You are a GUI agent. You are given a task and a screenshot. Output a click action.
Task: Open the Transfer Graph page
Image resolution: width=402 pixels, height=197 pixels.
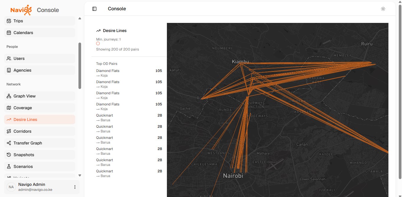click(40, 143)
